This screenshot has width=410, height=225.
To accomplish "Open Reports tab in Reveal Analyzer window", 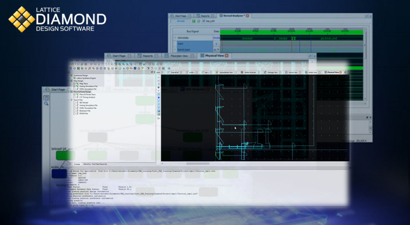I will (205, 16).
